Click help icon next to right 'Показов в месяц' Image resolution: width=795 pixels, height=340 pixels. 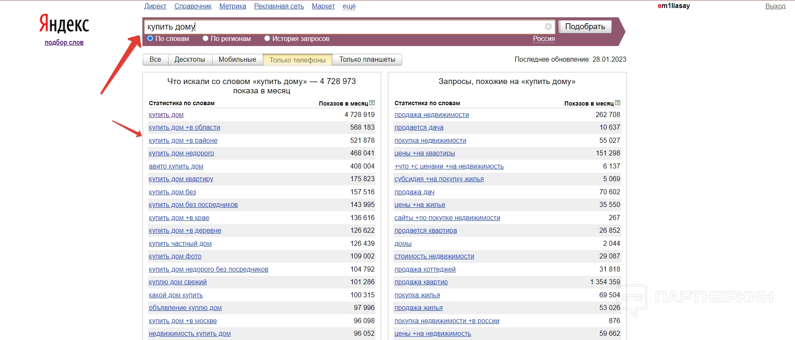[x=618, y=103]
